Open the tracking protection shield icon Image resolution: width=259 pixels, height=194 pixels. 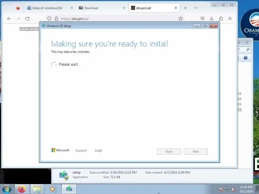click(x=49, y=18)
